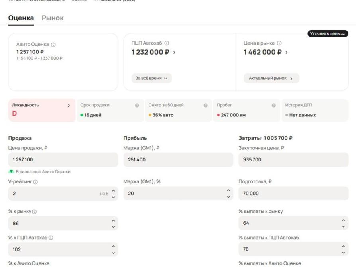This screenshot has height=267, width=356.
Task: Increase the V-рейтинг value
Action: (114, 191)
